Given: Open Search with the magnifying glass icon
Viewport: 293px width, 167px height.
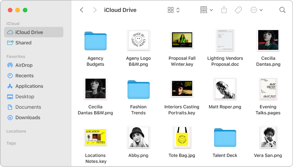Looking at the screenshot, I should click(282, 10).
